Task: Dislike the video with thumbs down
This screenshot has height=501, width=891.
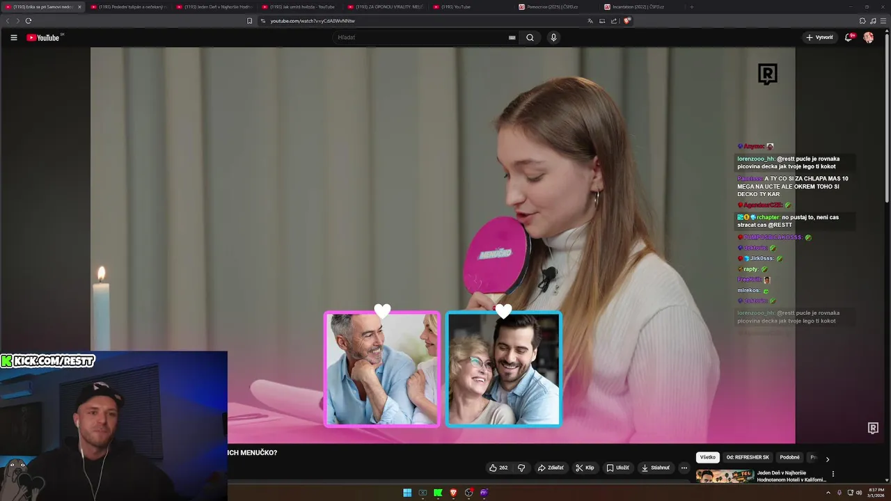Action: point(521,468)
